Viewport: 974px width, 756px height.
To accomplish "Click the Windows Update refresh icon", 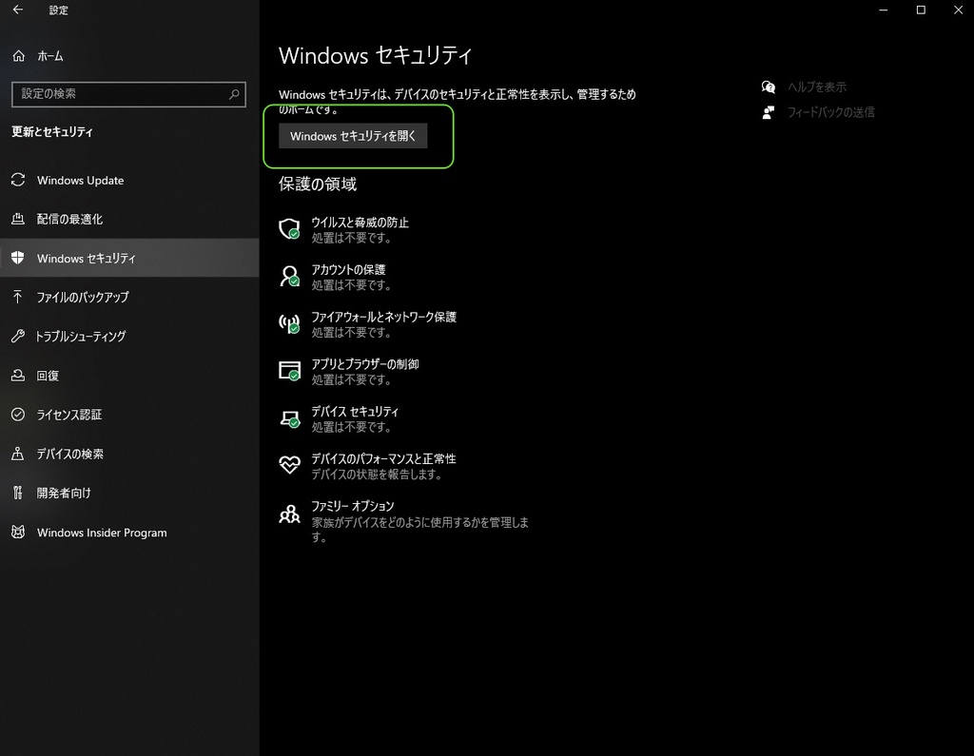I will pos(18,180).
